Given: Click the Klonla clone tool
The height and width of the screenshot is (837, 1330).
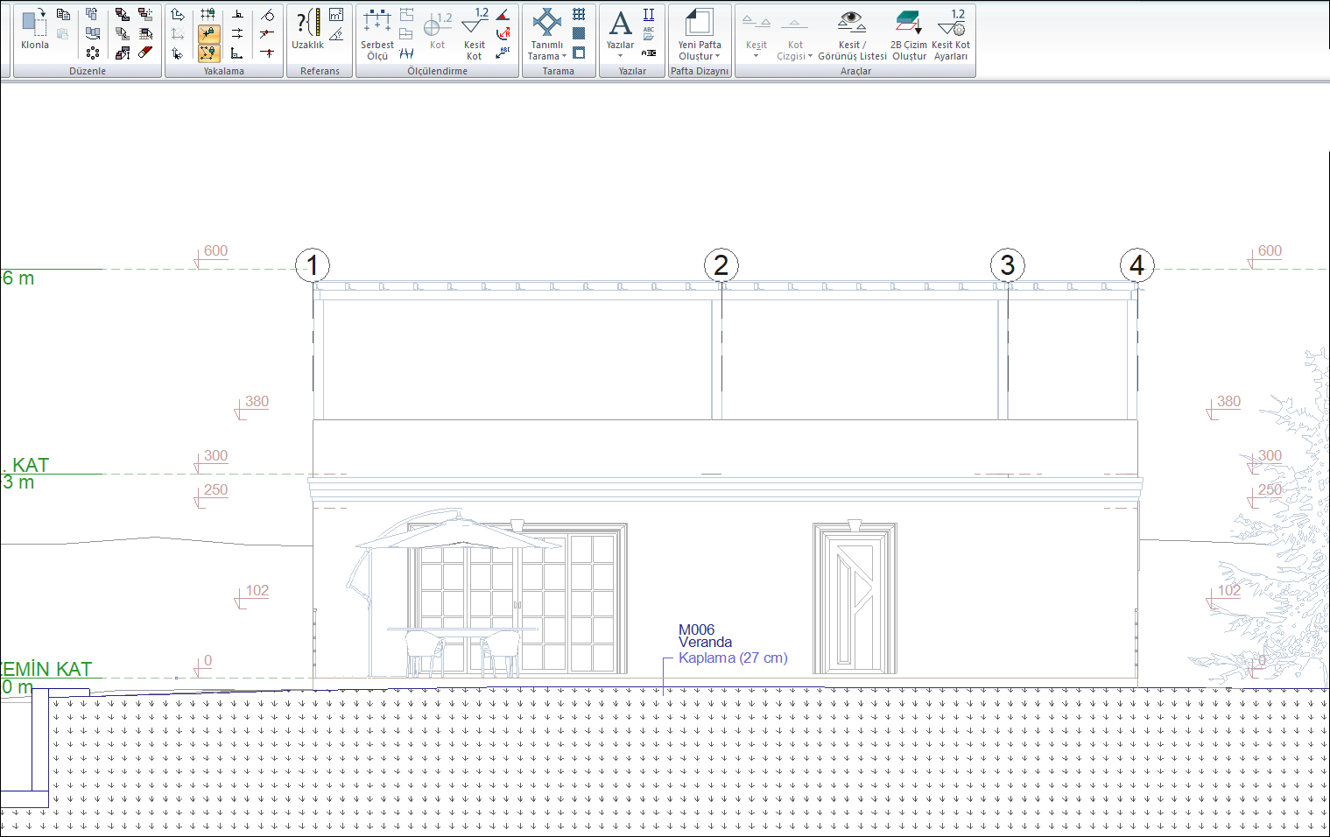Looking at the screenshot, I should [x=34, y=29].
